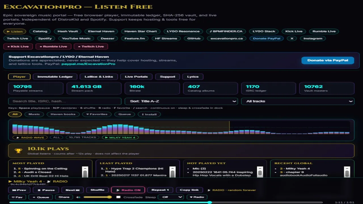Turn off Radio ON mode

128,190
